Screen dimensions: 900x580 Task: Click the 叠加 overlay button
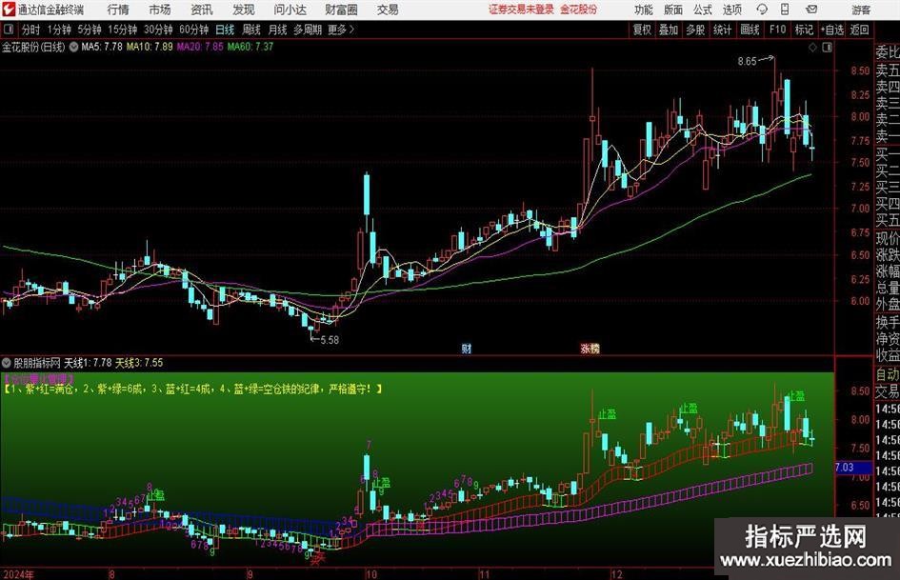(669, 30)
